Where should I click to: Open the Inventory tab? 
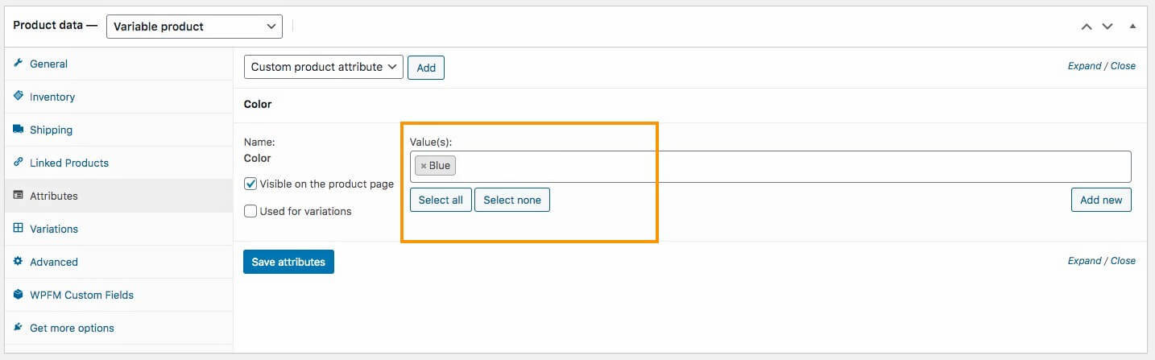click(x=52, y=97)
